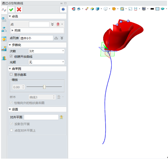Collapse the 参数化 section

10,45
